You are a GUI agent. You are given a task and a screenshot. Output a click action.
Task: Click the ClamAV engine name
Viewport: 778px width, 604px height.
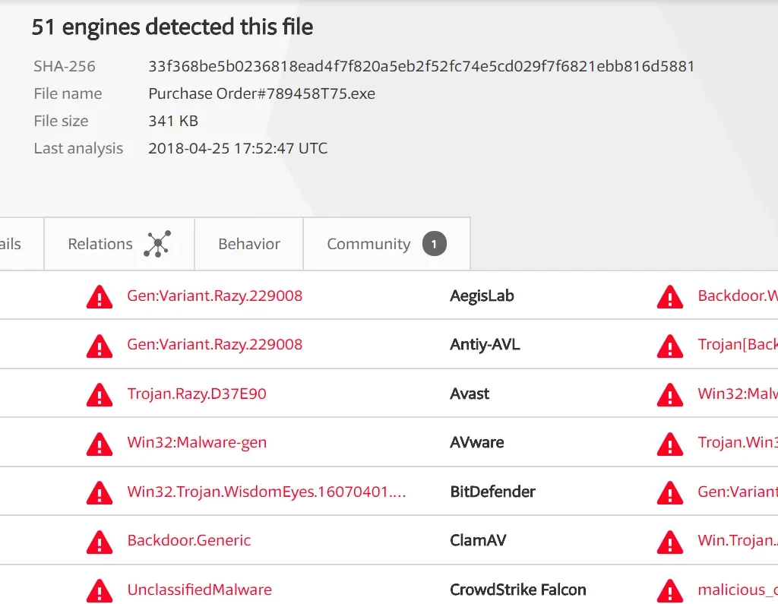[x=479, y=540]
